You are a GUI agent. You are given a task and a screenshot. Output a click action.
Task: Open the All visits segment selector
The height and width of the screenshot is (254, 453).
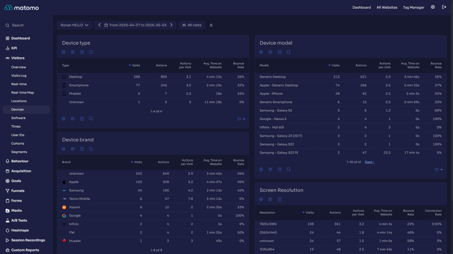pos(192,25)
